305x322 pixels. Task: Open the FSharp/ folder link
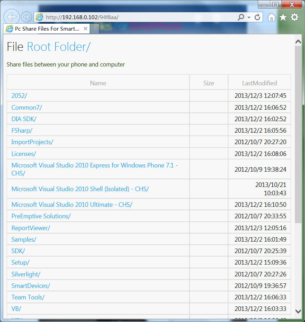tap(22, 131)
